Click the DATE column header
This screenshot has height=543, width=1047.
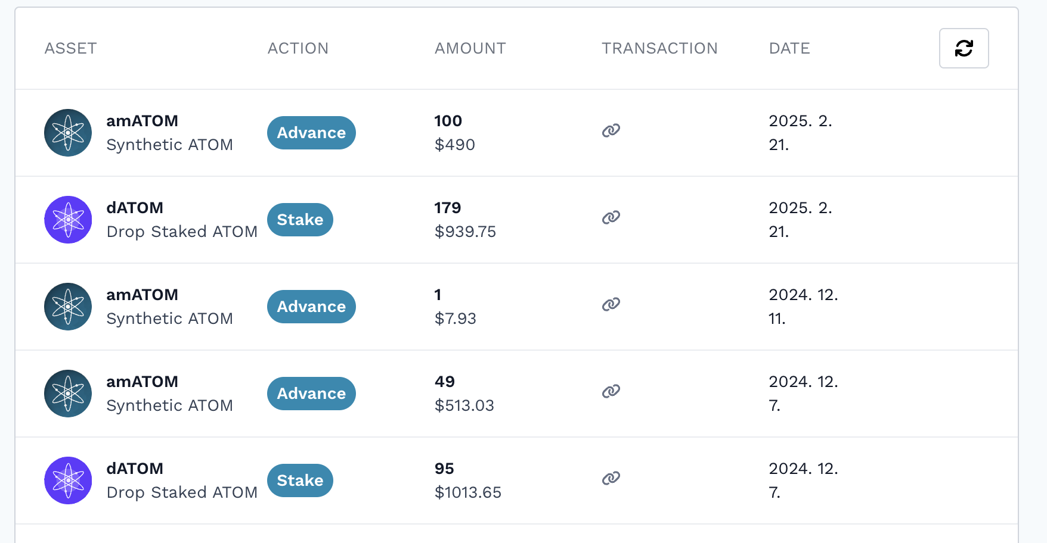[789, 48]
